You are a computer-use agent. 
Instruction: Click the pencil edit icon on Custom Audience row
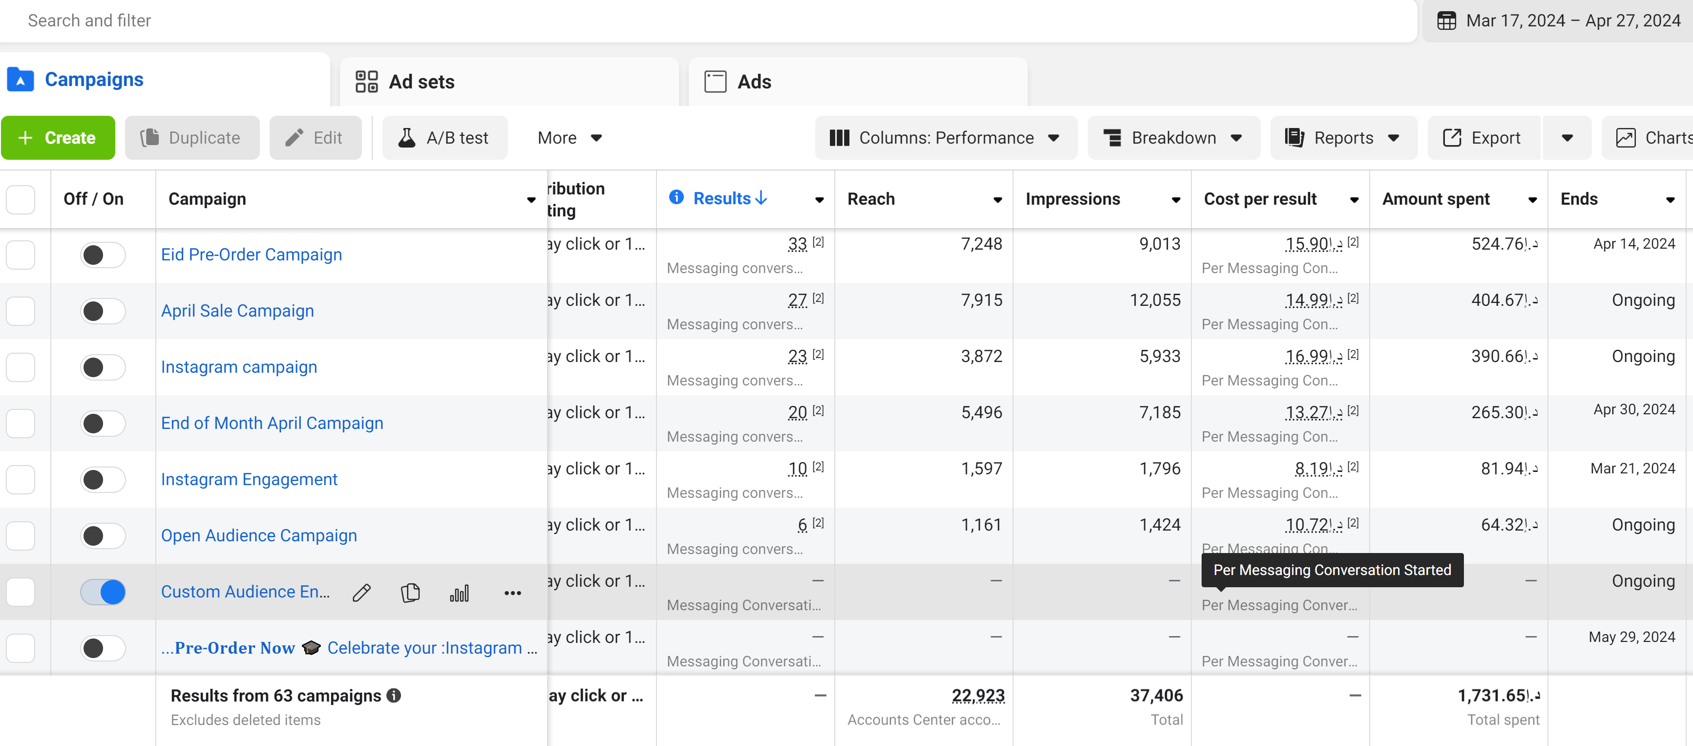pyautogui.click(x=361, y=593)
